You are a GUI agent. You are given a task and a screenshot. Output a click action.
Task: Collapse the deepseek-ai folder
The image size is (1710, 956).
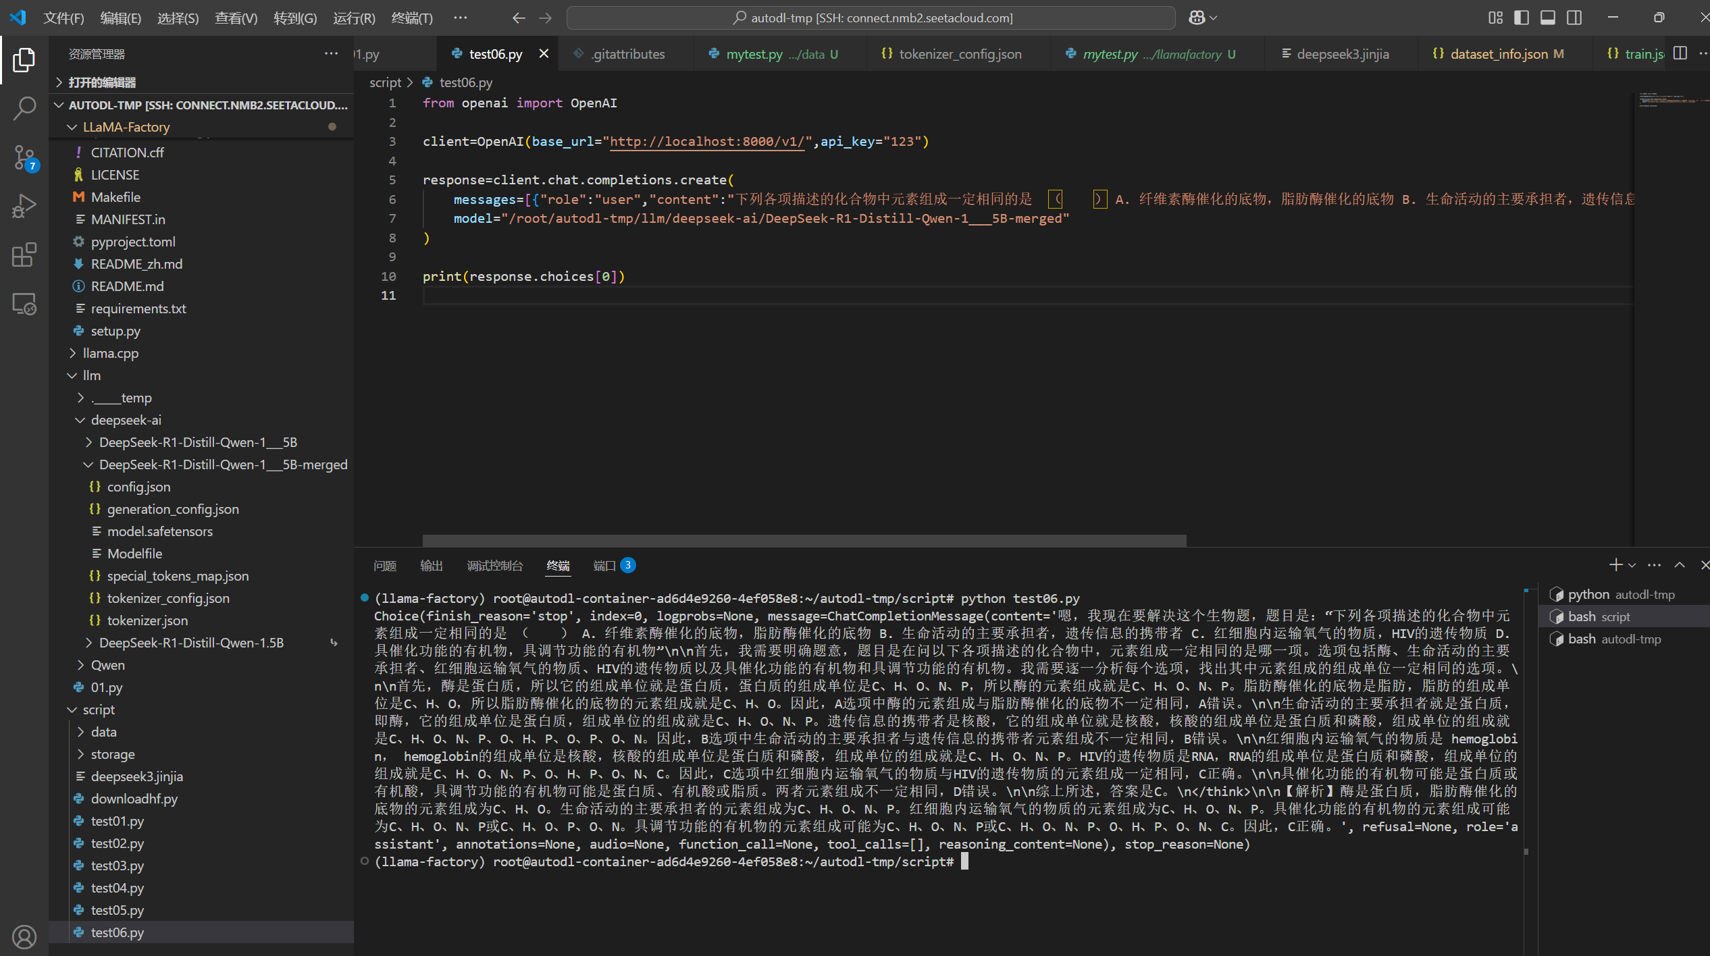pos(202,420)
